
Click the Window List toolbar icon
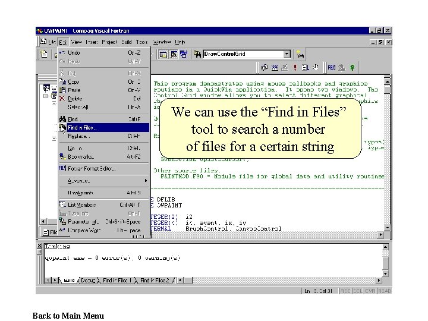[x=184, y=54]
